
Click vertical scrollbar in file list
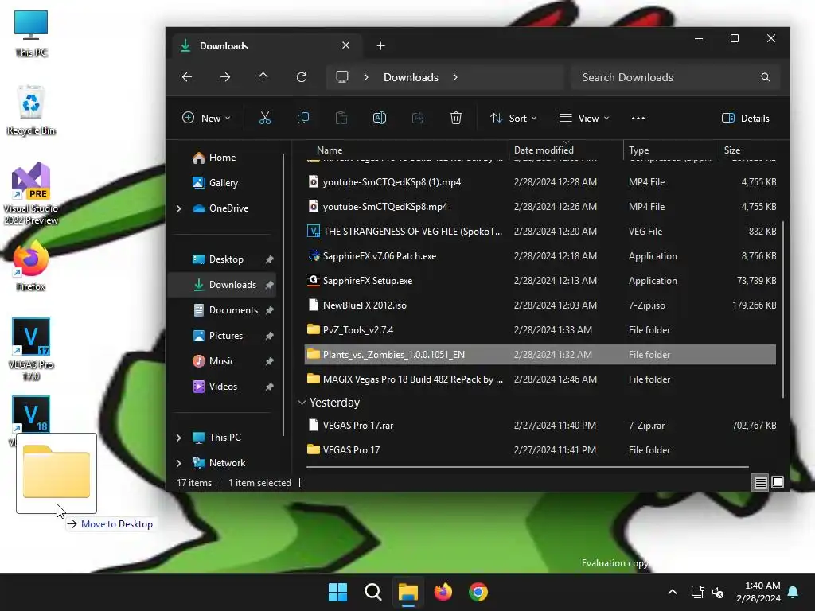click(x=783, y=309)
